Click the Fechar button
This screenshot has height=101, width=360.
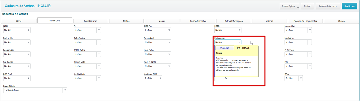point(307,6)
